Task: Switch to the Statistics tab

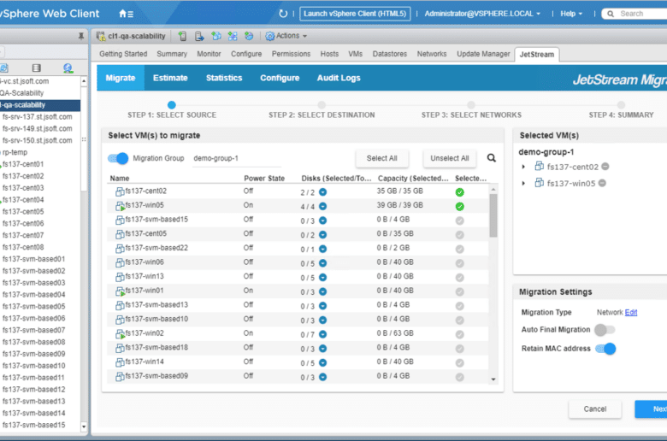Action: pos(224,78)
